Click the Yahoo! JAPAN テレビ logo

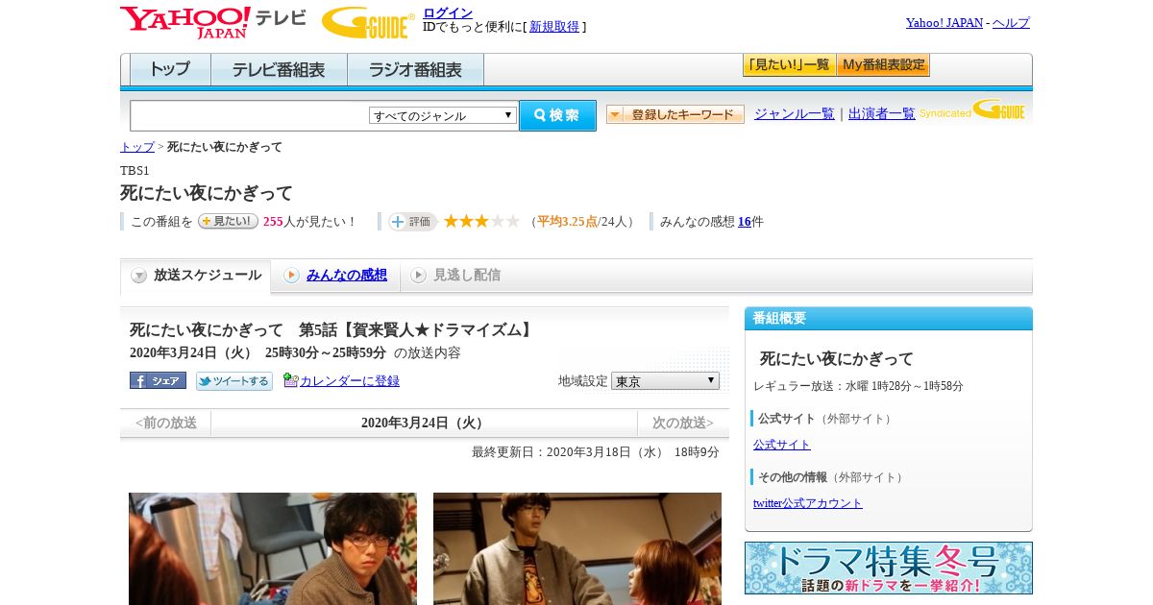pos(213,22)
